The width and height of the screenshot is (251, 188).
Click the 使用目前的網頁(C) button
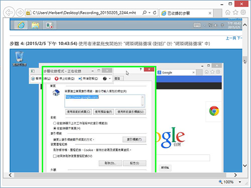pyautogui.click(x=78, y=112)
